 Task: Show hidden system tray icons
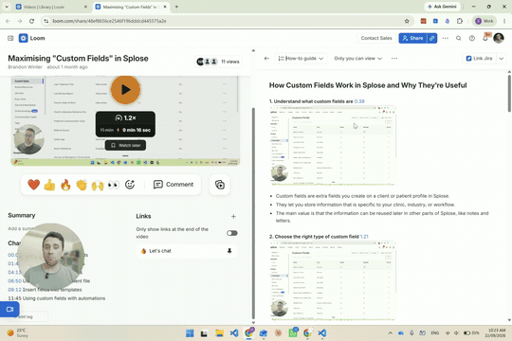(391, 332)
